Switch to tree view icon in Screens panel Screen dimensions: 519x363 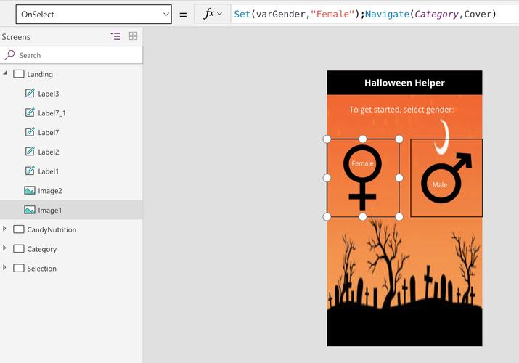115,36
